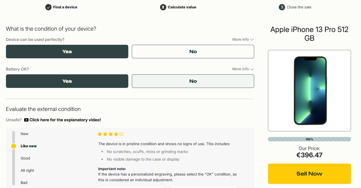The height and width of the screenshot is (188, 361).
Task: Select the All right condition level
Action: click(27, 171)
